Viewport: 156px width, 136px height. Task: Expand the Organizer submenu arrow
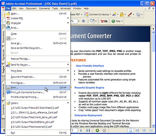pyautogui.click(x=68, y=23)
